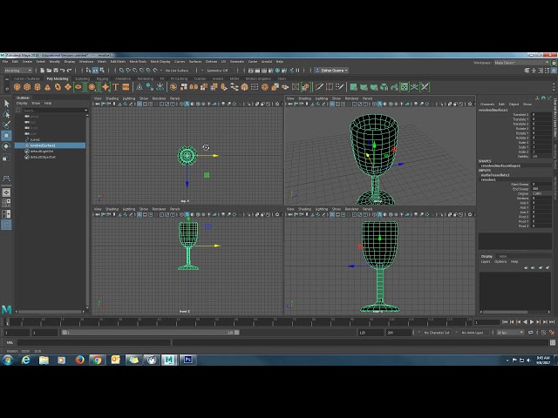The width and height of the screenshot is (558, 418).
Task: Toggle select by component type mode
Action: (x=102, y=71)
